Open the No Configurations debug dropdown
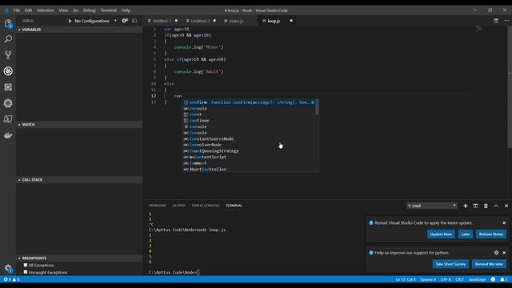 tap(95, 21)
